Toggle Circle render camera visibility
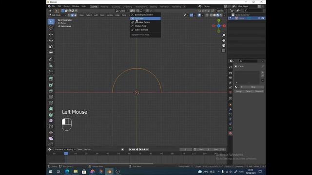This screenshot has height=175, width=312. coord(263,18)
